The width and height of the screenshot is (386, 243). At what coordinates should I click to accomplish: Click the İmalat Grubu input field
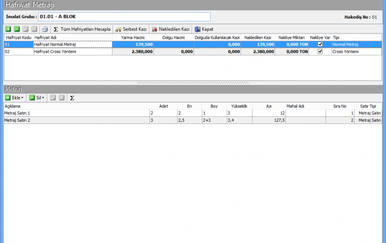pyautogui.click(x=124, y=17)
